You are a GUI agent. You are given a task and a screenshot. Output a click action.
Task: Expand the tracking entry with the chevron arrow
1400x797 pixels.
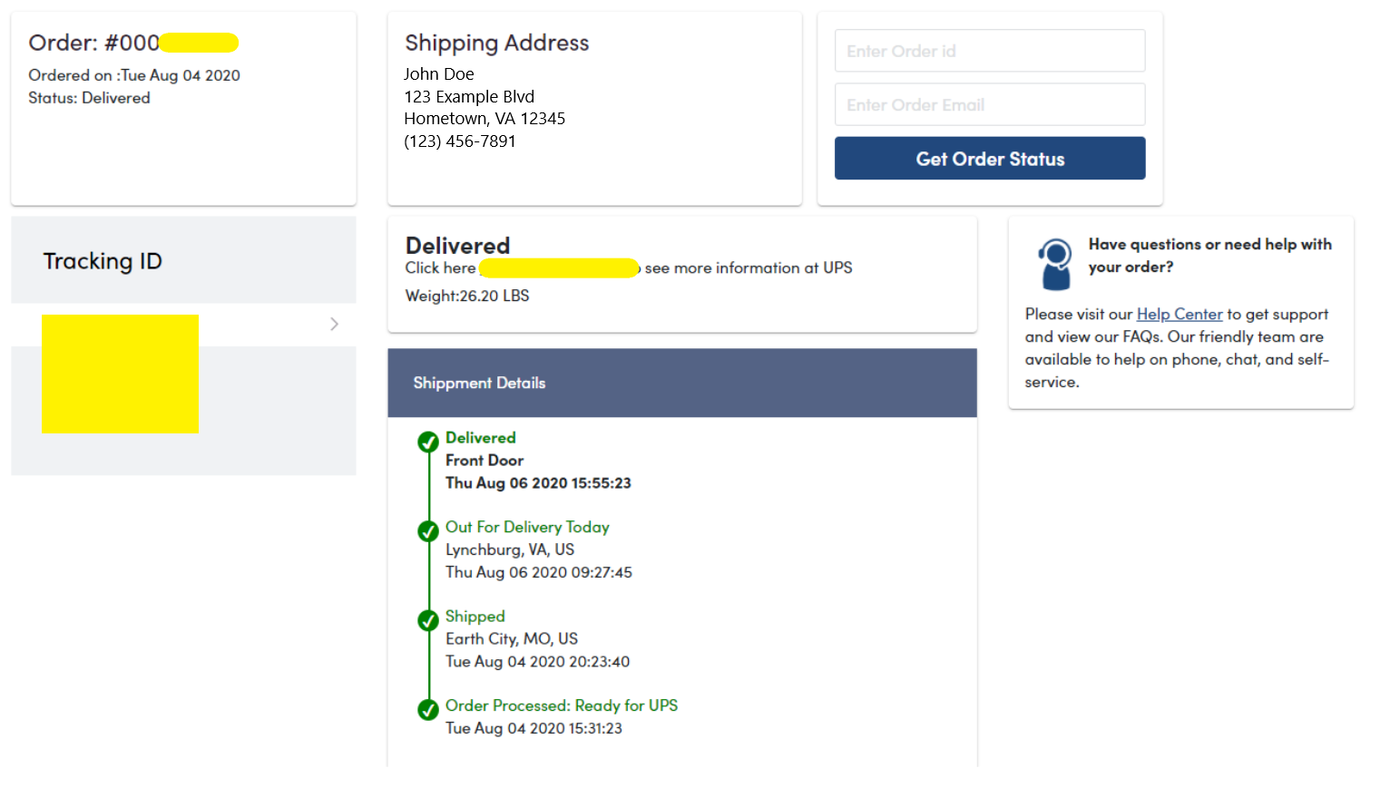coord(334,324)
